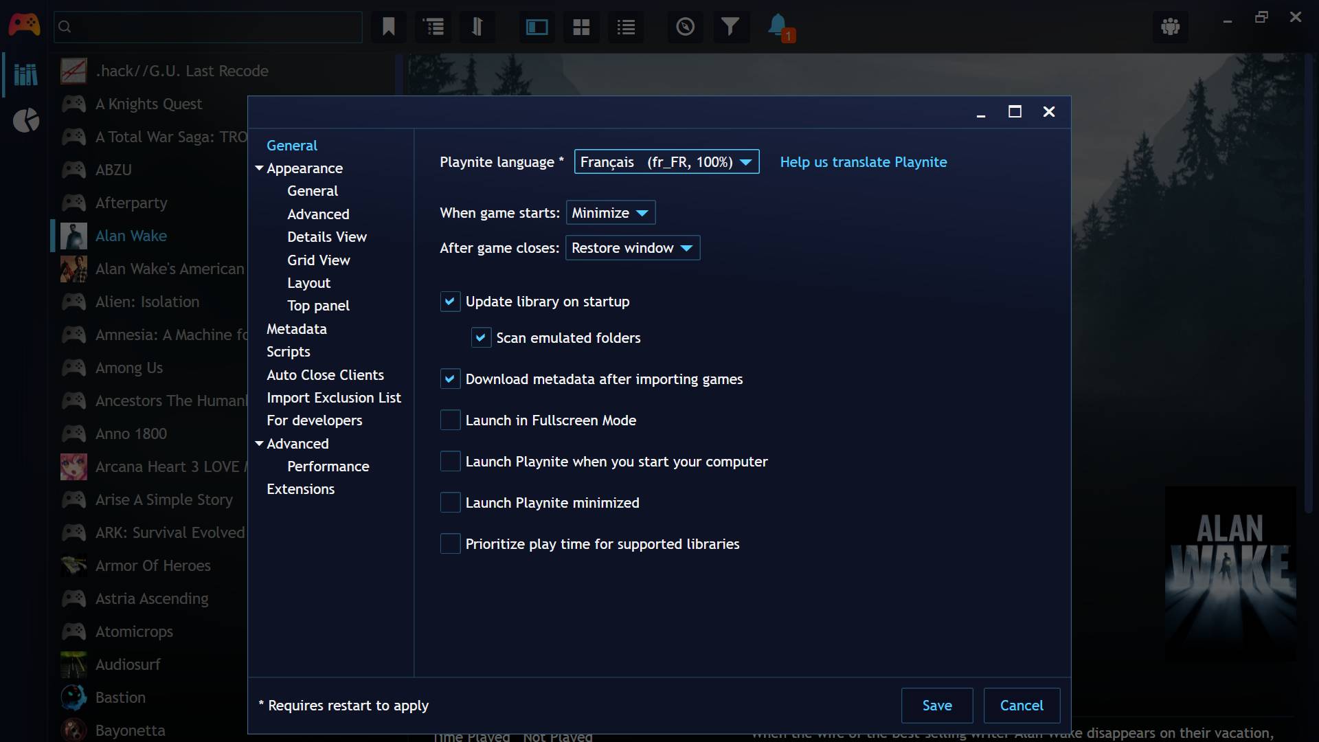Click the Save button

tap(938, 705)
